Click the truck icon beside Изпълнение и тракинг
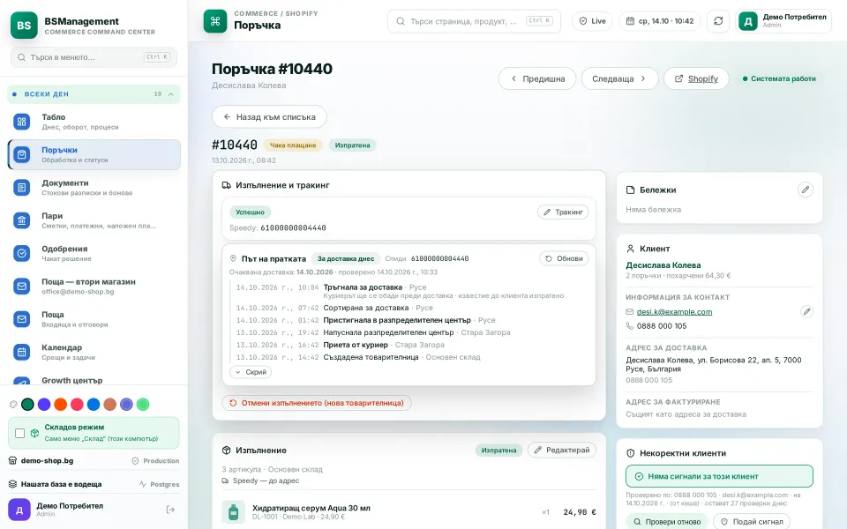847x529 pixels. coord(227,185)
